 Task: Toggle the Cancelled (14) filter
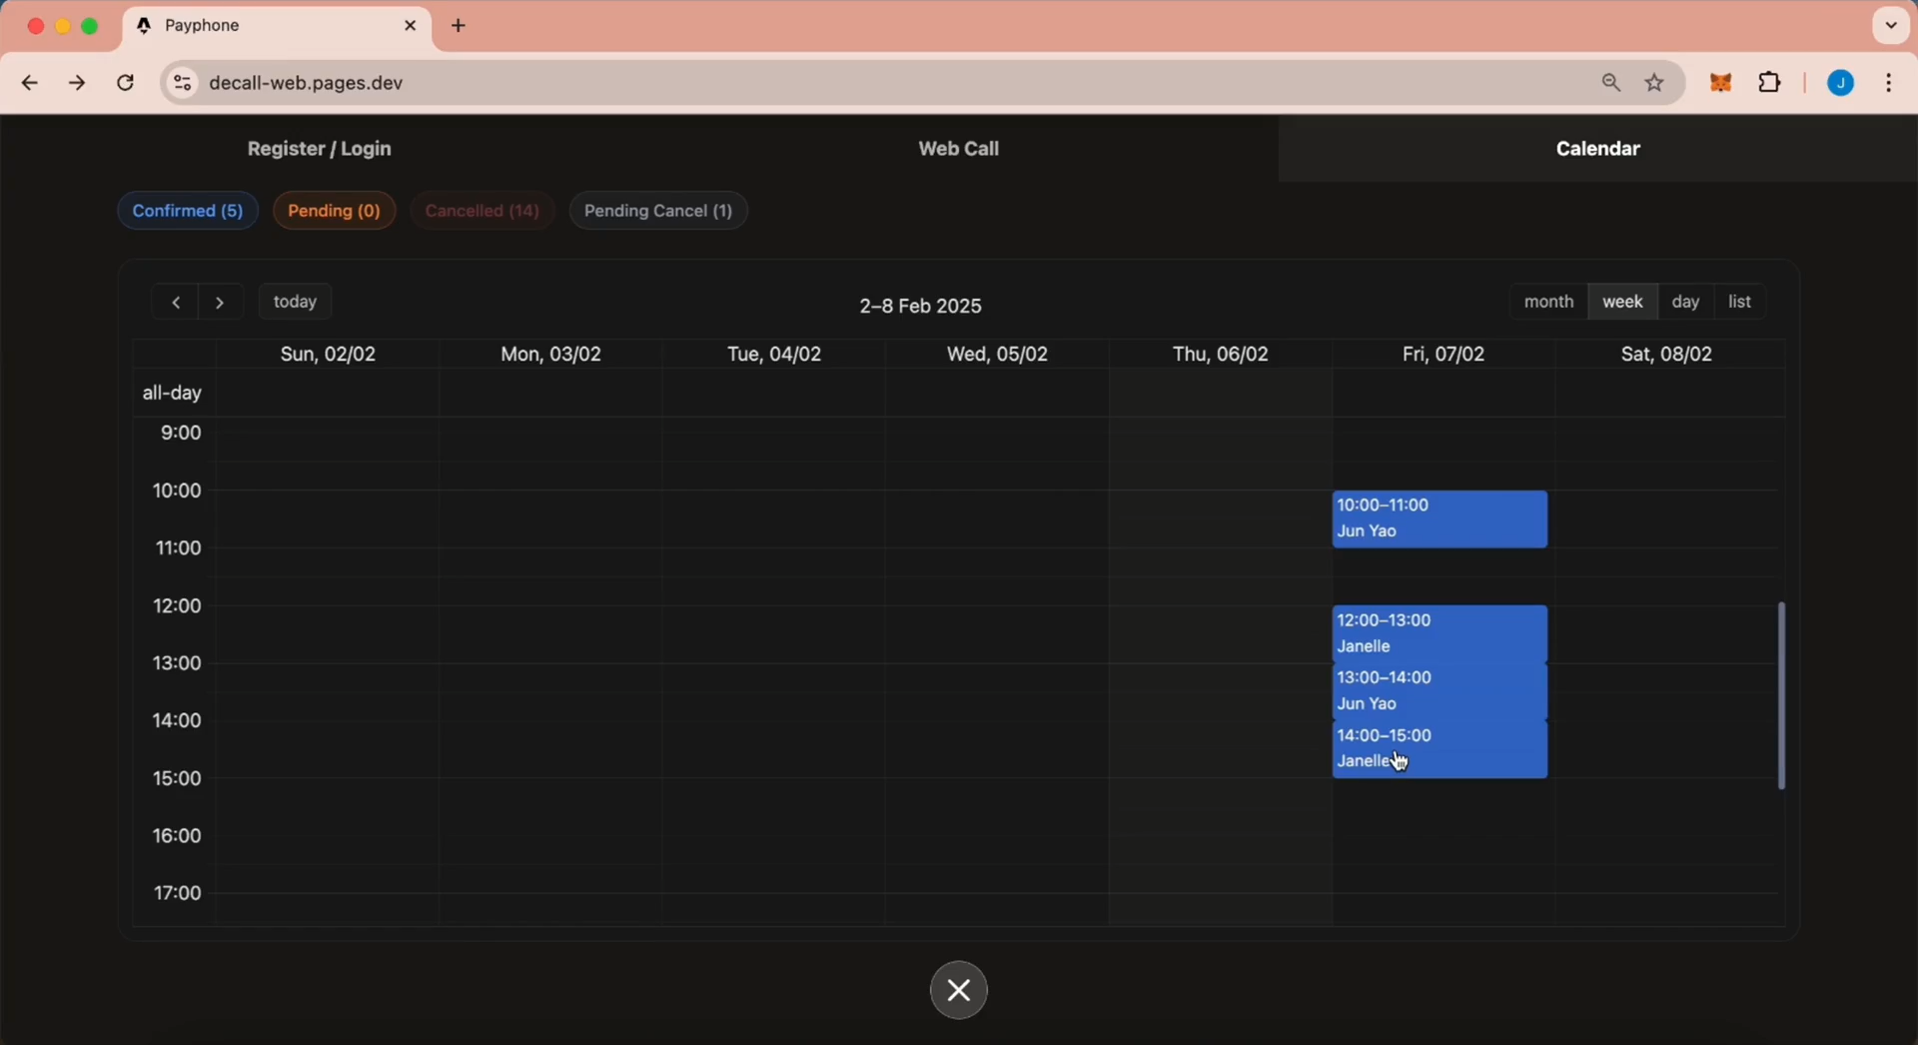482,212
